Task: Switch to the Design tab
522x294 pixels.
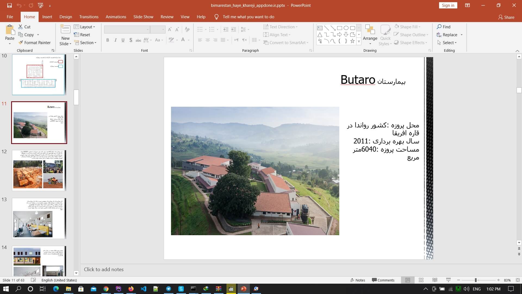Action: pyautogui.click(x=66, y=17)
